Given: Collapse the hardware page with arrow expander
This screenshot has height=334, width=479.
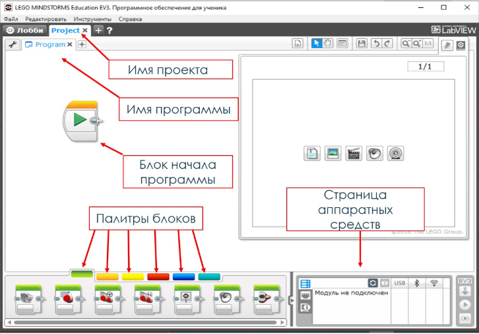Looking at the screenshot, I should coord(292,301).
